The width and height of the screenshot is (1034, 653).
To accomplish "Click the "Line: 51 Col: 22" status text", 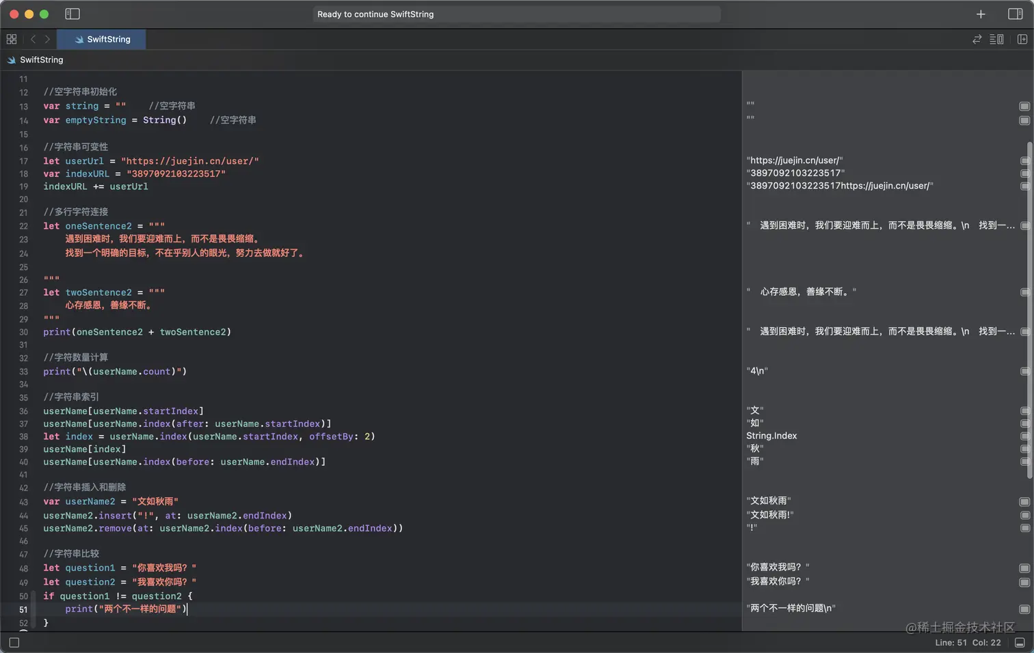I will click(968, 643).
